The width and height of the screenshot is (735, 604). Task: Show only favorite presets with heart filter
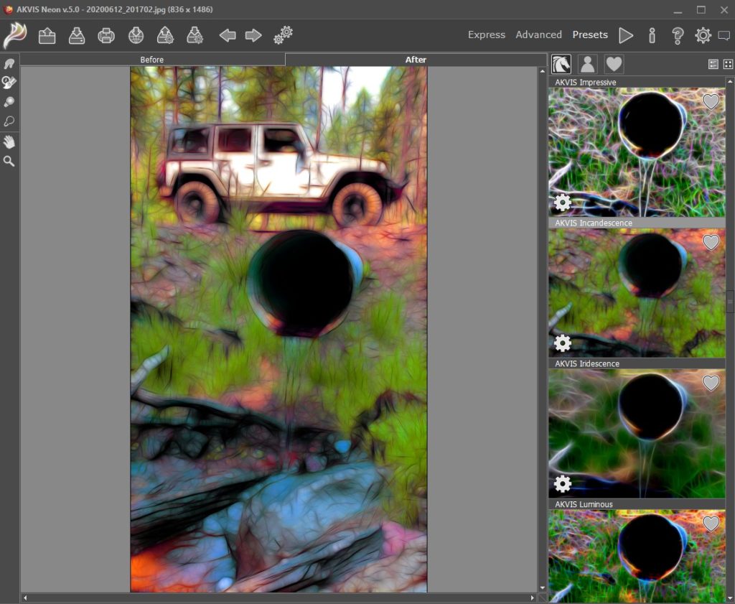pyautogui.click(x=614, y=64)
